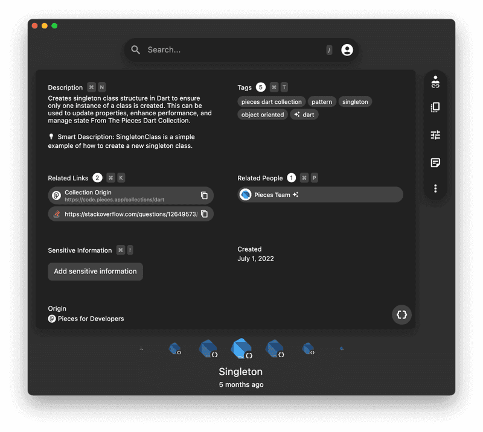Click the Pieces for Developers origin icon
The height and width of the screenshot is (432, 483).
pyautogui.click(x=52, y=319)
